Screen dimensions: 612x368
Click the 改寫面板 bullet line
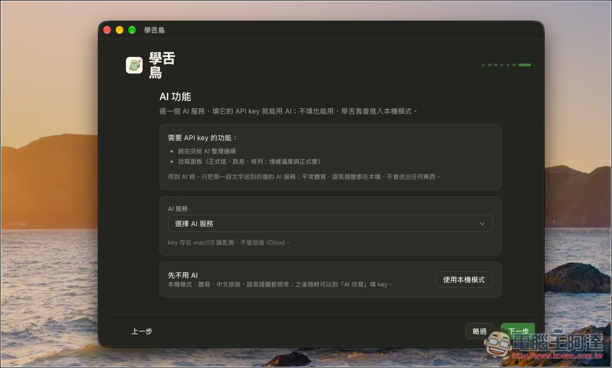(x=249, y=161)
